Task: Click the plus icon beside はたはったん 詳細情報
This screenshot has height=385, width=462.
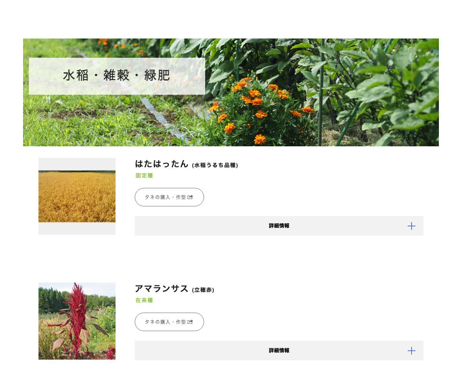Action: tap(412, 226)
